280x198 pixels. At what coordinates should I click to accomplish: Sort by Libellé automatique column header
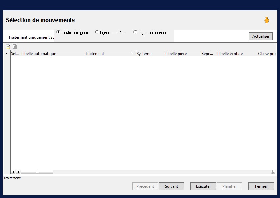coord(39,54)
